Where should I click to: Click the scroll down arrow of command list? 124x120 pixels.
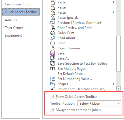pos(118,89)
